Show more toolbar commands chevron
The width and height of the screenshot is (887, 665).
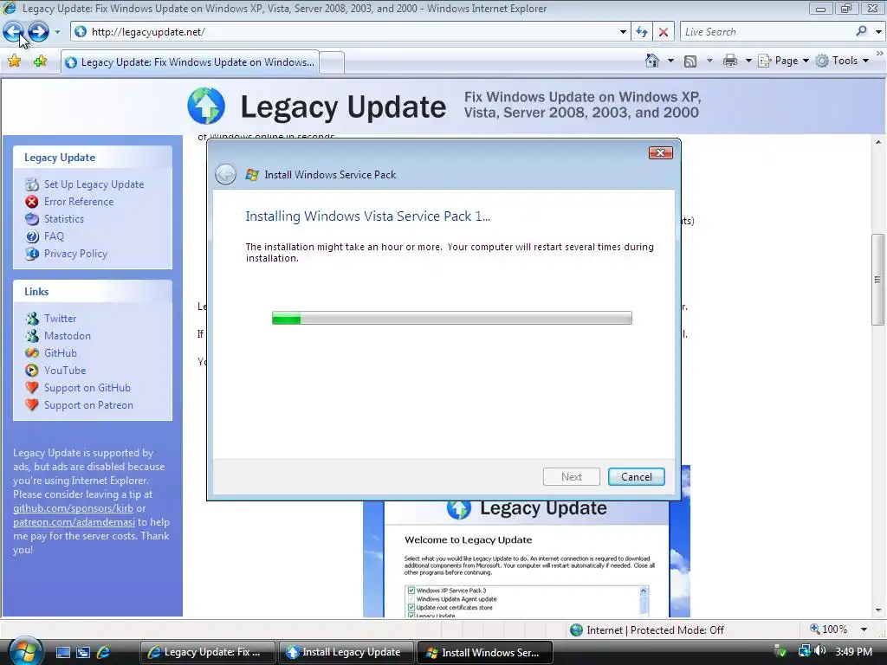pyautogui.click(x=880, y=53)
